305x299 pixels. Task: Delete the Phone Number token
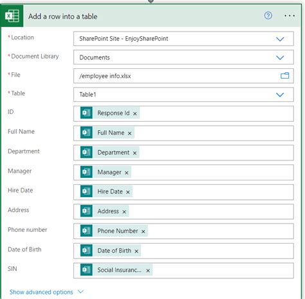[x=143, y=231]
